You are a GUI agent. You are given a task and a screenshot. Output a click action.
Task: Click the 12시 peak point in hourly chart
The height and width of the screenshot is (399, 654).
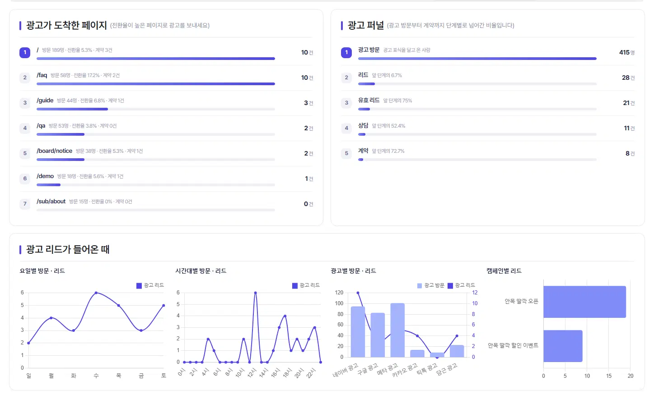256,293
